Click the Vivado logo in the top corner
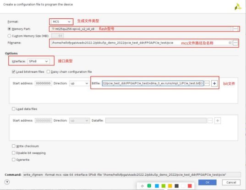Image resolution: width=246 pixels, height=190 pixels. pos(238,6)
